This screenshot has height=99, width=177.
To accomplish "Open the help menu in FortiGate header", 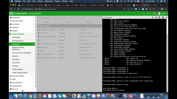I will pyautogui.click(x=149, y=13).
